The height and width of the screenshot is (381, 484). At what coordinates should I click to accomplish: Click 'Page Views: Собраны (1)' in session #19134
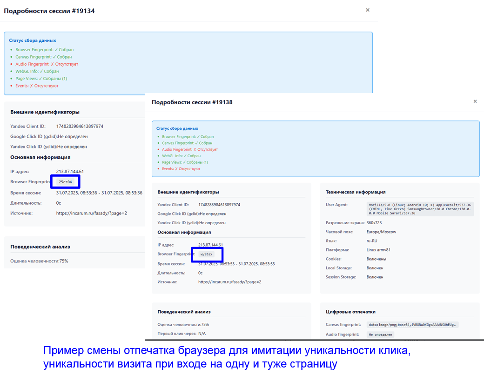click(x=41, y=79)
